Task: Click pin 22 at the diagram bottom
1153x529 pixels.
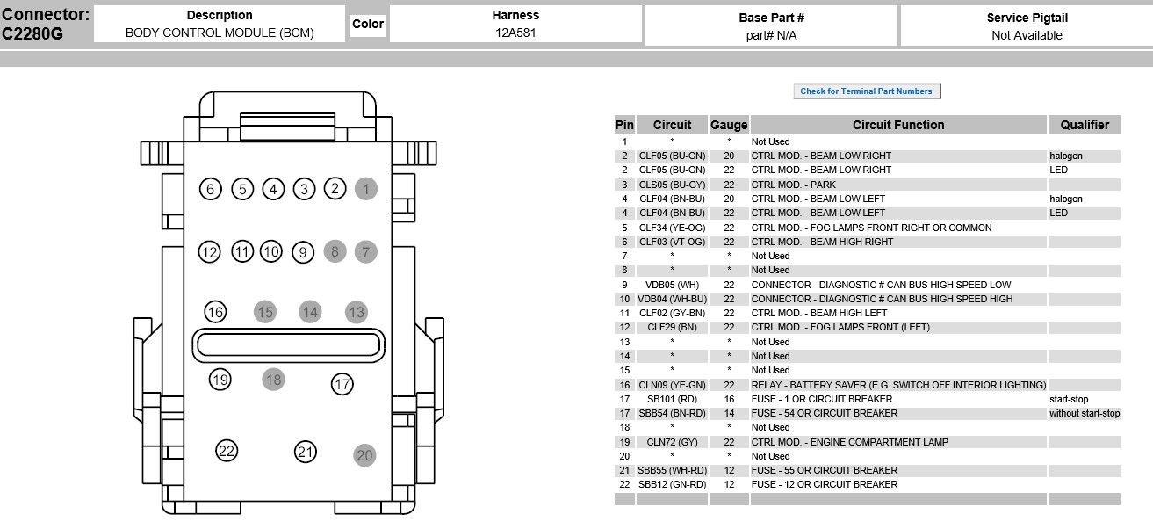Action: [226, 450]
